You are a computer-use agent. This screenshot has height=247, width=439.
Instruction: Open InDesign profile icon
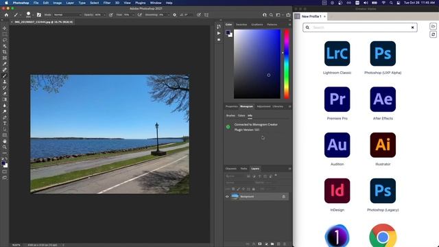(337, 191)
